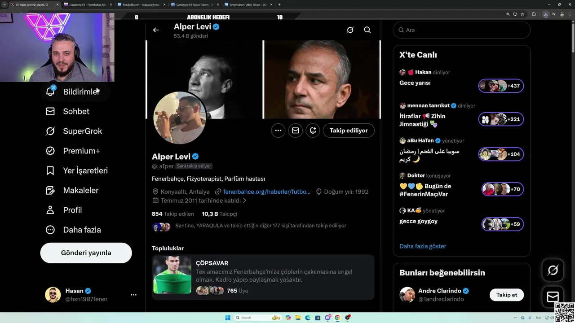Open Profil person icon in sidebar

pos(50,210)
